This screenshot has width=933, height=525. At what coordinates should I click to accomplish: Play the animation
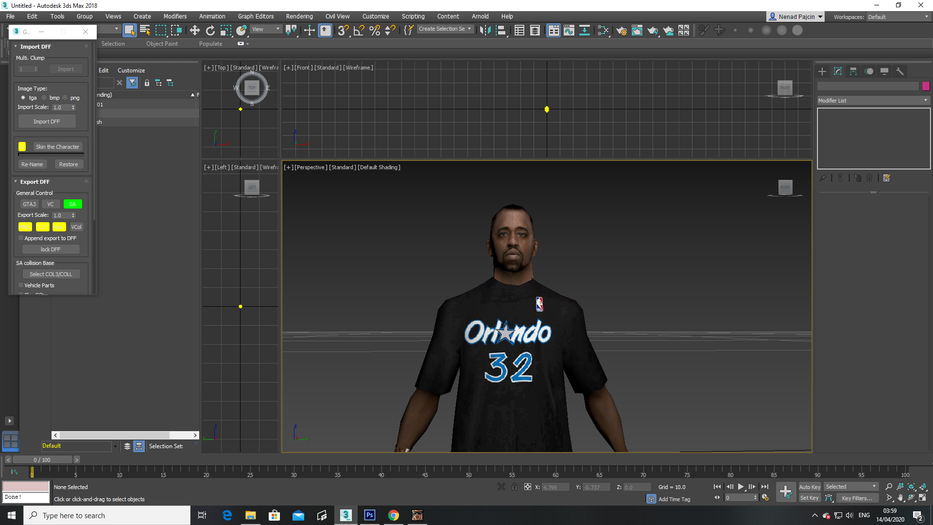(741, 487)
